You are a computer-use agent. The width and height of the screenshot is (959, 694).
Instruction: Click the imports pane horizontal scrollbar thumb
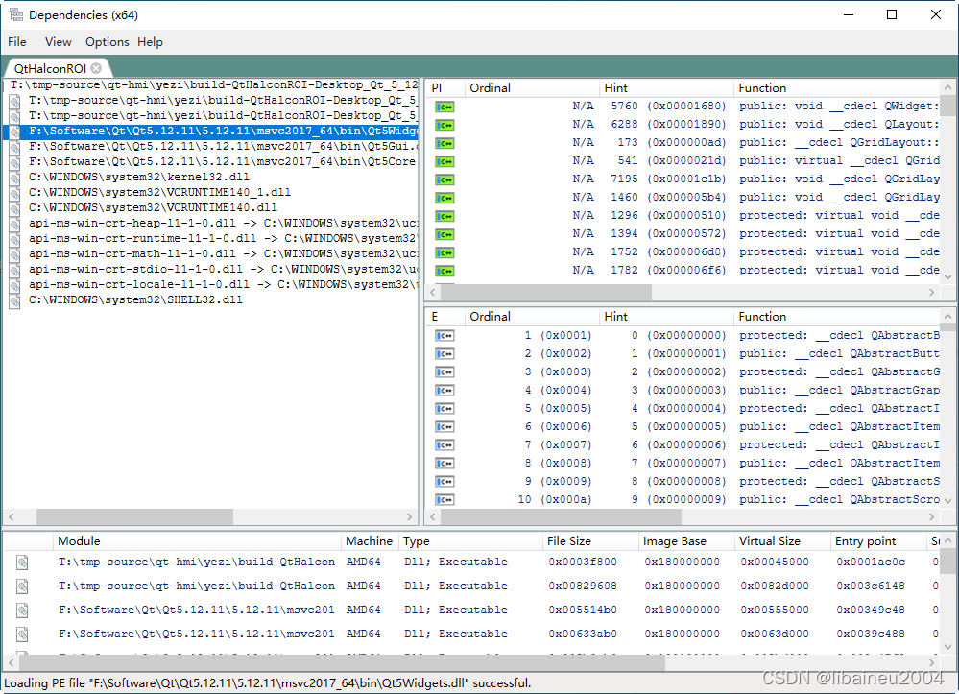click(x=546, y=293)
